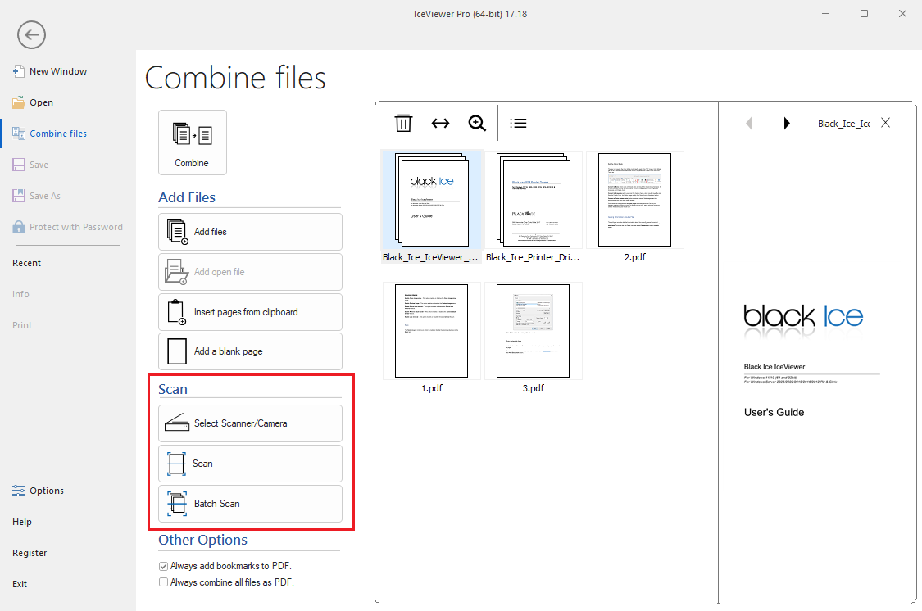Click the Options sliders icon

pos(18,491)
